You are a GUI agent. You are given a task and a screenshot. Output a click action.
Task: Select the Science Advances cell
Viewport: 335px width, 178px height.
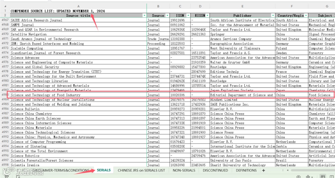pyautogui.click(x=78, y=58)
